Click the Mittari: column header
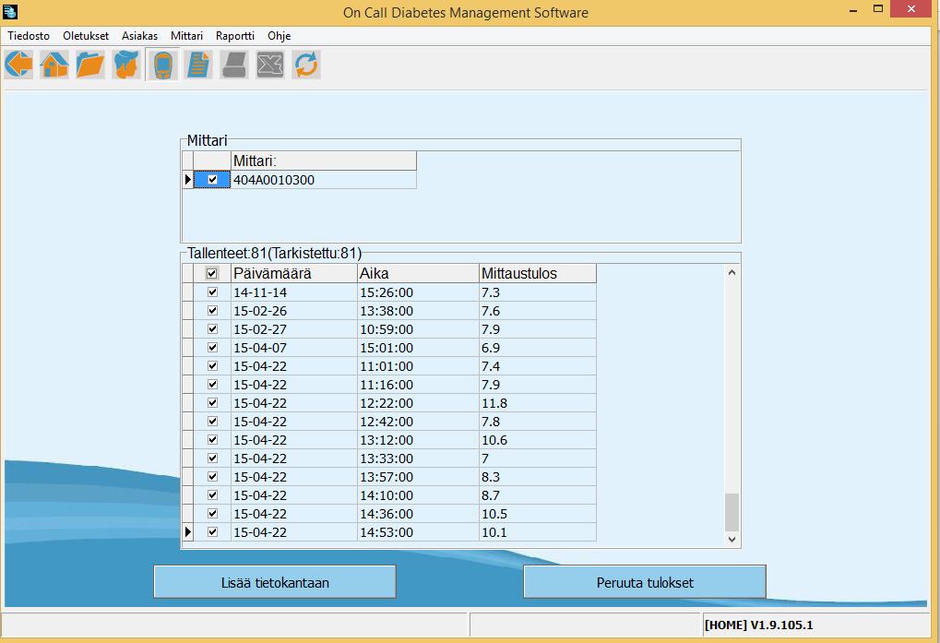The height and width of the screenshot is (643, 940). (x=324, y=161)
